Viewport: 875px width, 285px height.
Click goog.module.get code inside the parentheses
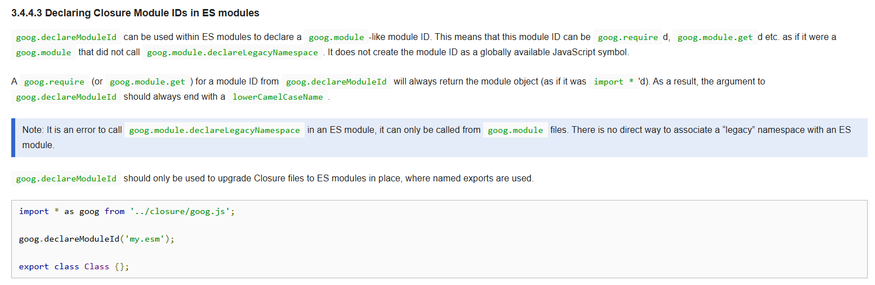[x=147, y=82]
